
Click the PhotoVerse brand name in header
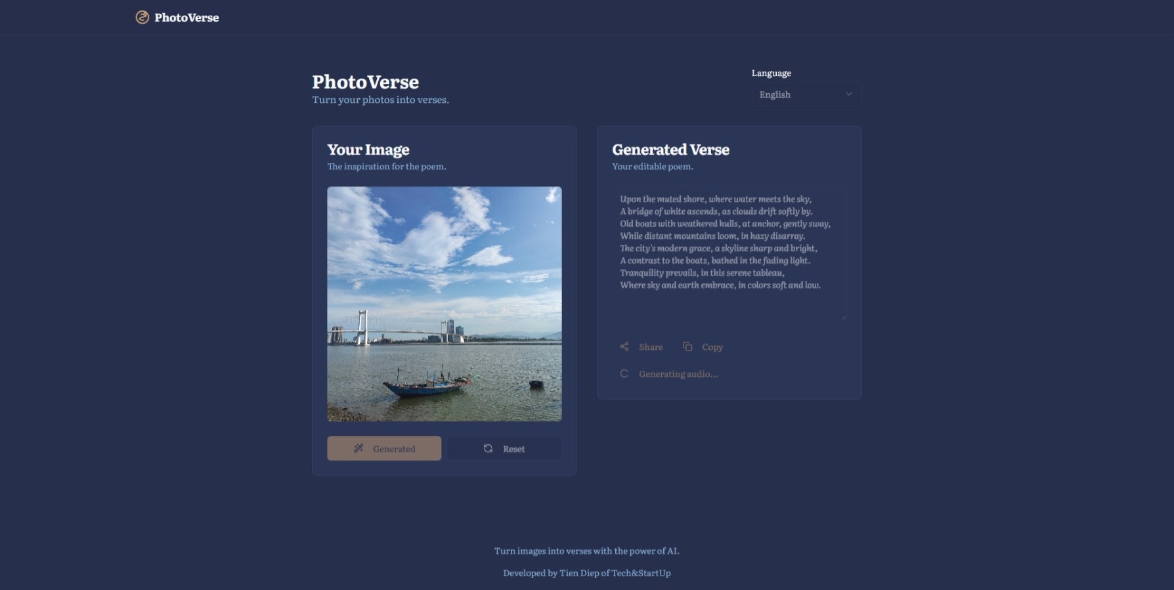tap(186, 18)
